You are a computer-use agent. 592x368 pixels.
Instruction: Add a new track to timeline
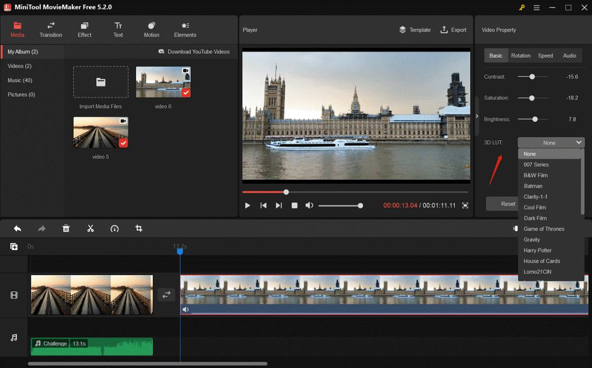14,246
